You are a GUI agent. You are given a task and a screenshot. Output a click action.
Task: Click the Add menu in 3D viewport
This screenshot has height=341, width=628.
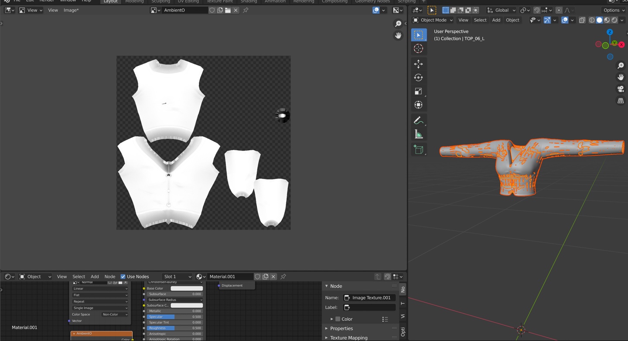[x=496, y=20]
